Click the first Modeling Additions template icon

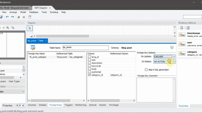click(182, 28)
